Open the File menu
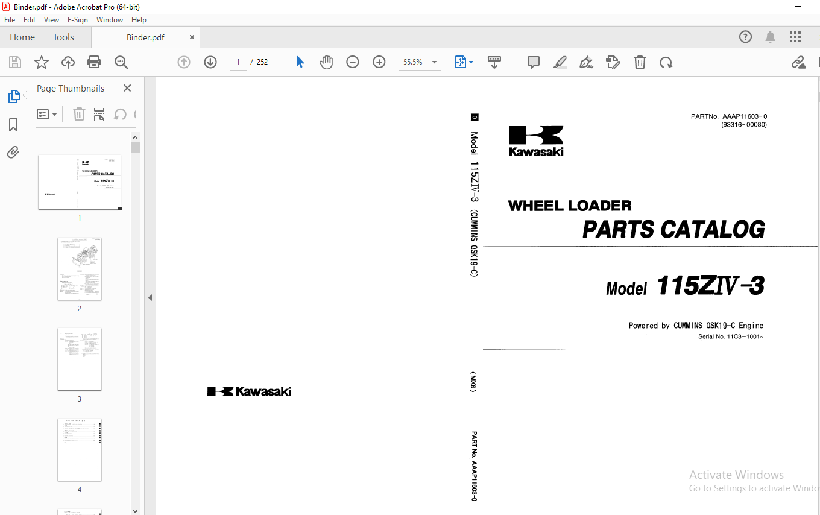This screenshot has height=515, width=820. 10,19
